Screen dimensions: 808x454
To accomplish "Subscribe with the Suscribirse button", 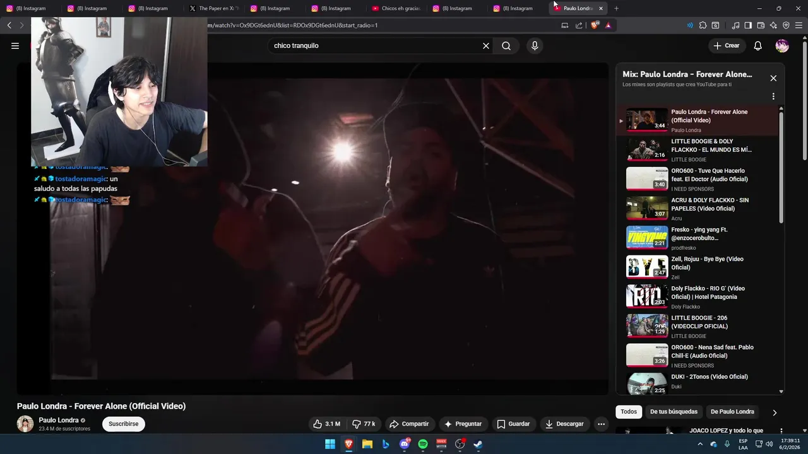I will [x=123, y=424].
